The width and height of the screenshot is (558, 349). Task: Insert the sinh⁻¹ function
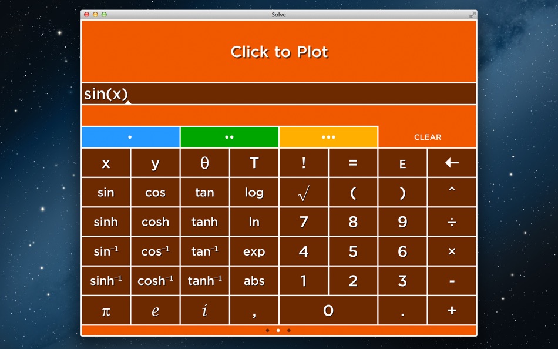[x=106, y=281]
